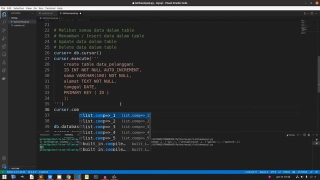Open the Extensions view

[4, 46]
